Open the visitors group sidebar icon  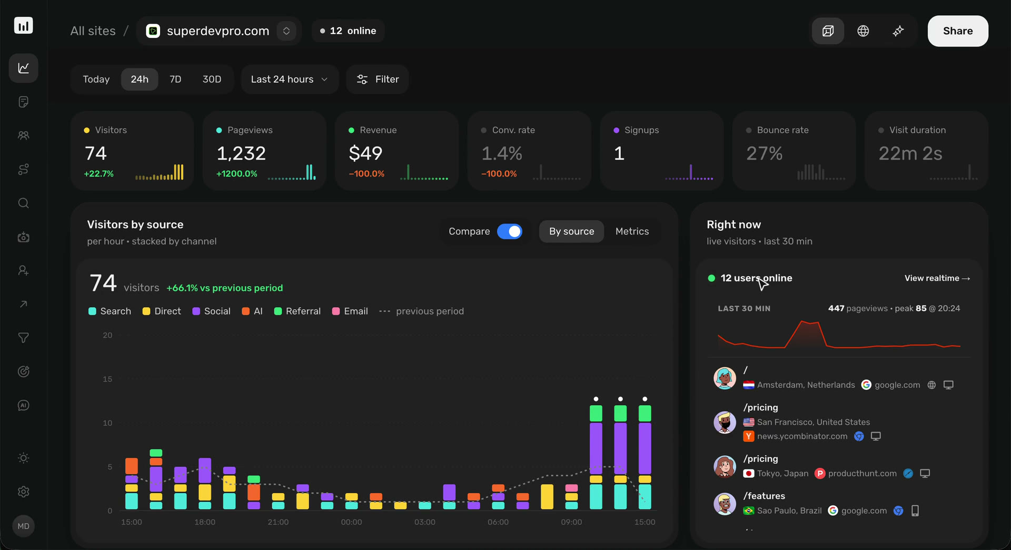(x=23, y=135)
